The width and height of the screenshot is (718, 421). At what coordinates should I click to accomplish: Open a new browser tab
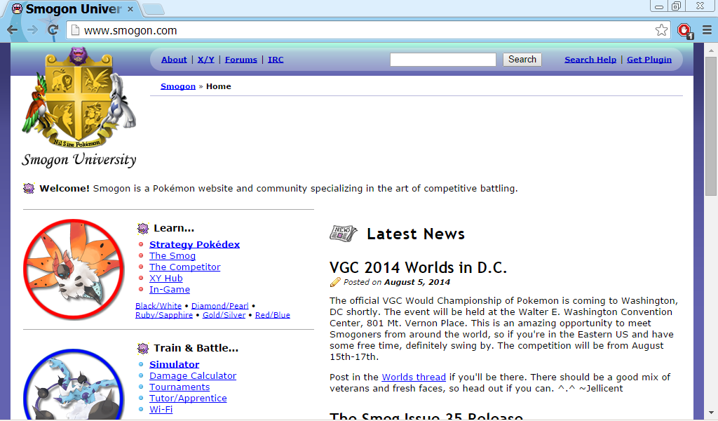click(x=154, y=8)
